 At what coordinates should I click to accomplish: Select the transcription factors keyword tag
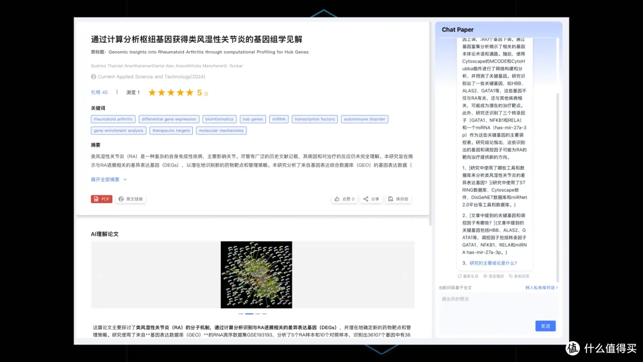(x=314, y=119)
